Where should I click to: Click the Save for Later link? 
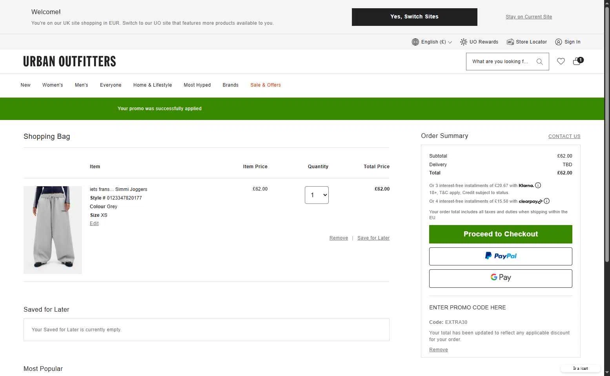[373, 238]
